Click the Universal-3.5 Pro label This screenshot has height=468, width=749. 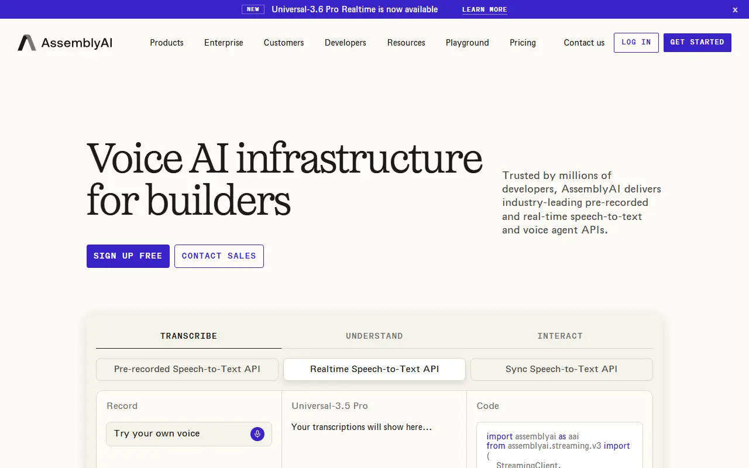[x=330, y=406]
